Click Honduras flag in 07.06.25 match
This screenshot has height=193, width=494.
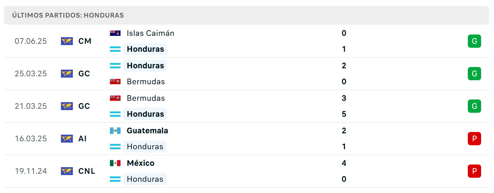[115, 49]
